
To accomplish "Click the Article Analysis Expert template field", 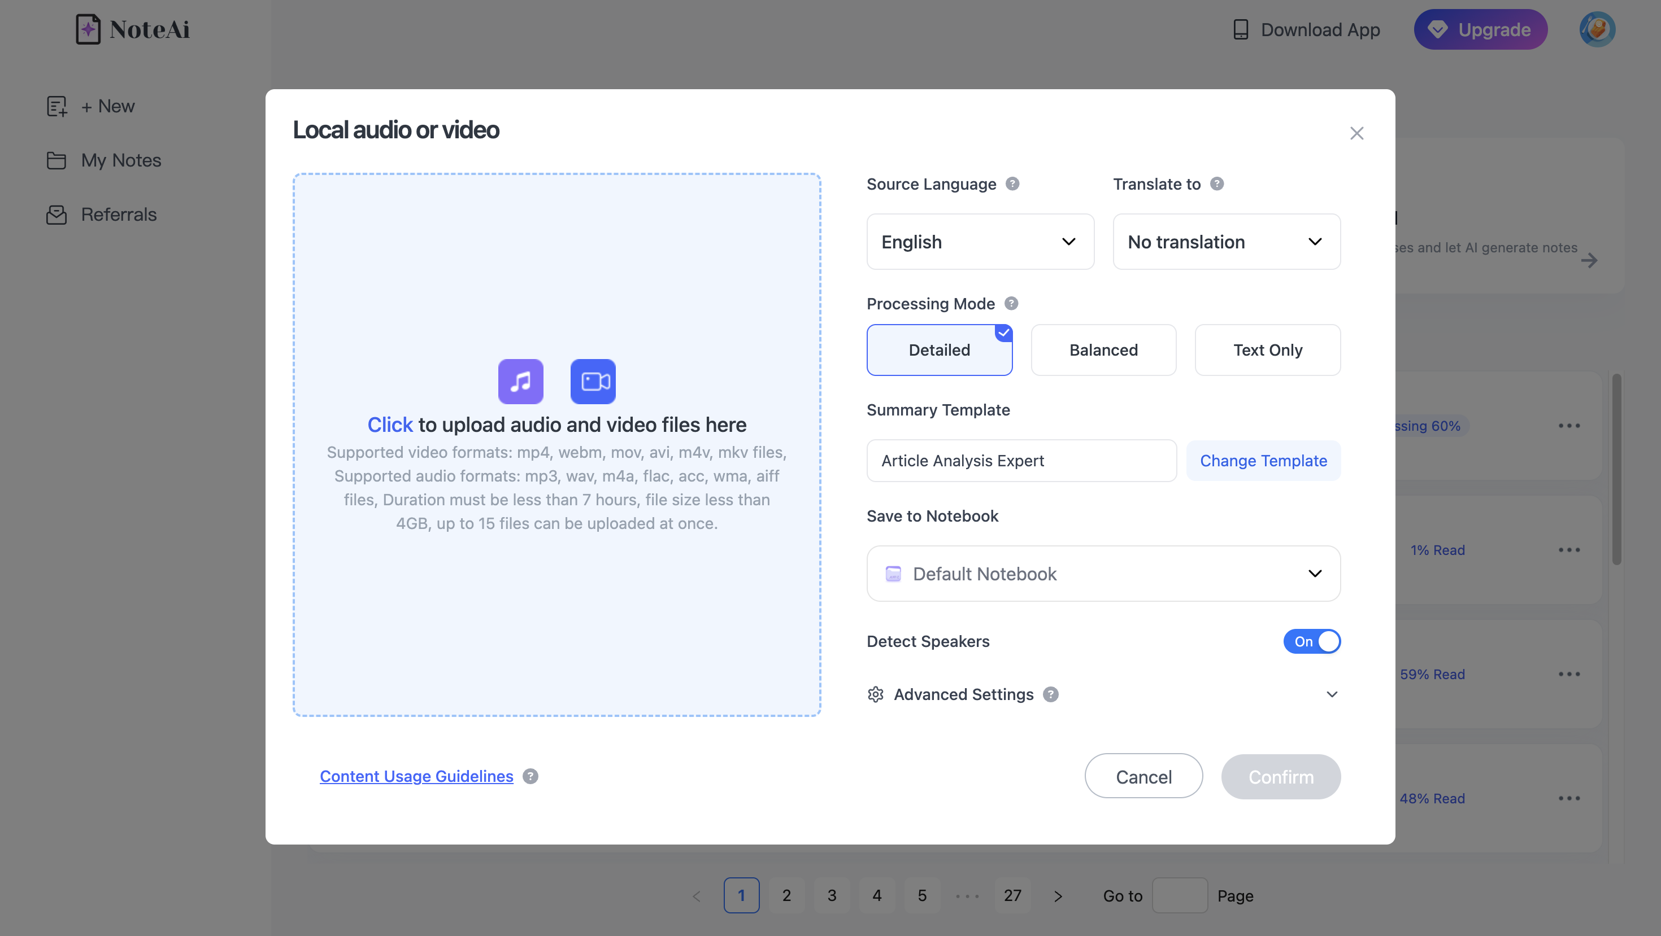I will coord(1021,461).
